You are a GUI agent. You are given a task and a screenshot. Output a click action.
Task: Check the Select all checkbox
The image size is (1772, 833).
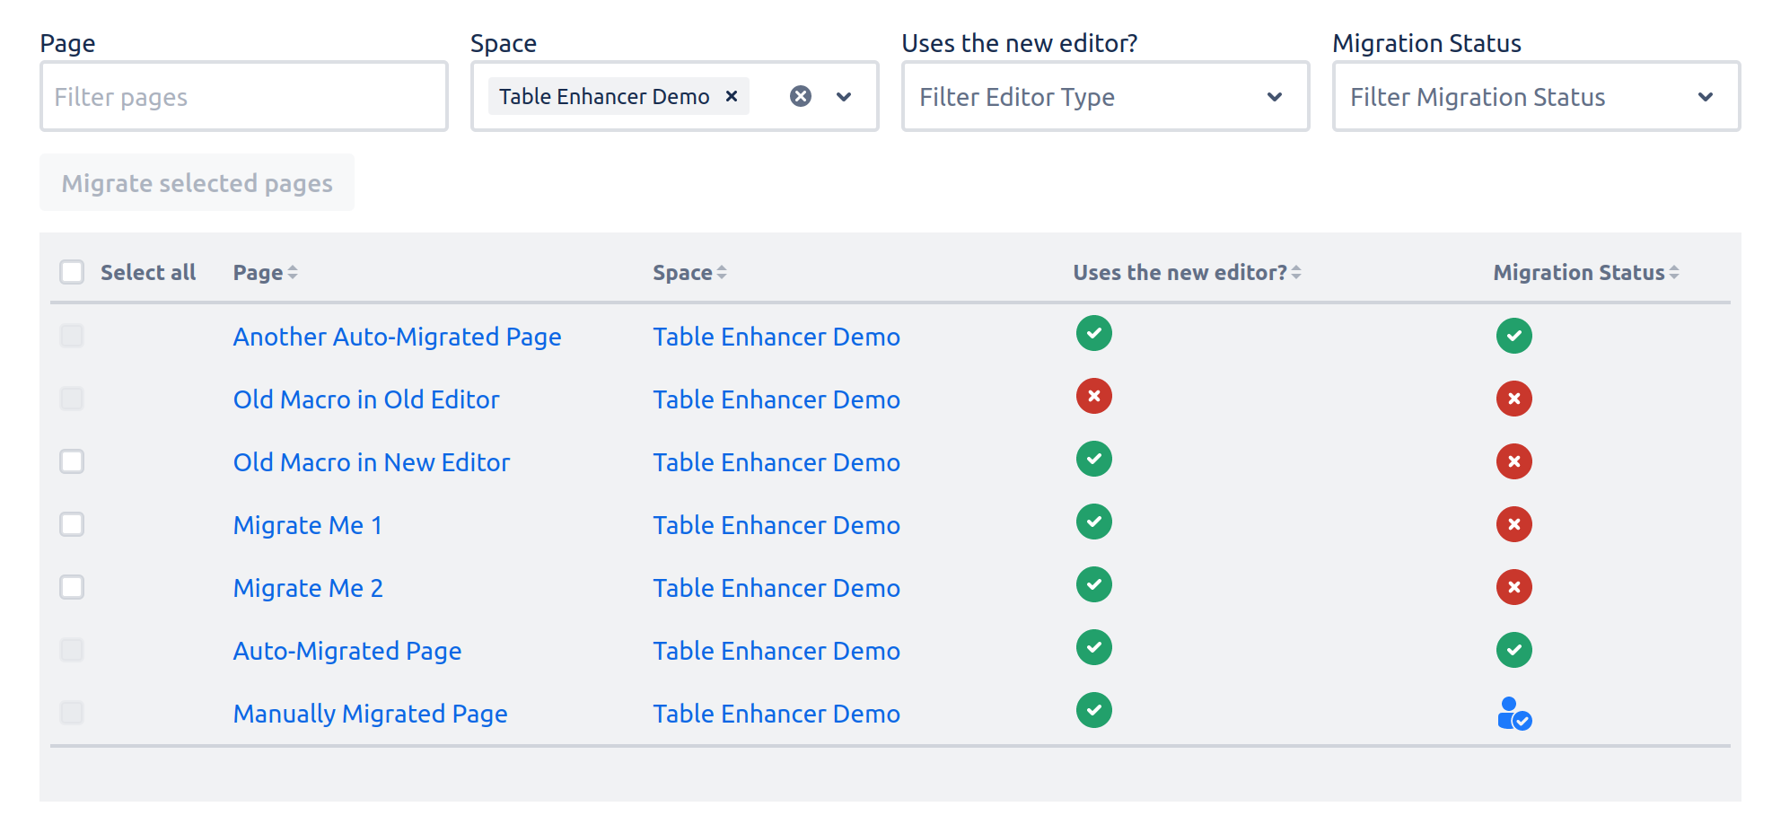click(72, 272)
